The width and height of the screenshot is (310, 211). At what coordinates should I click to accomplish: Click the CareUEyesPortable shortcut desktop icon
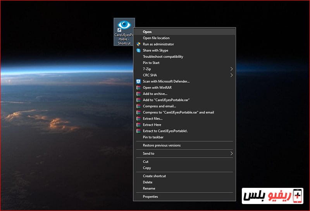point(124,31)
